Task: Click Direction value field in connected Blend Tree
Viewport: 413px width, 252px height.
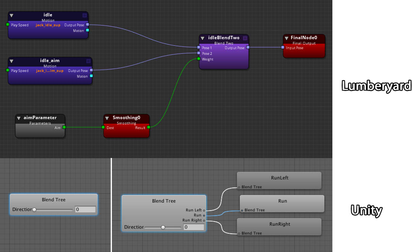Action: click(x=194, y=227)
